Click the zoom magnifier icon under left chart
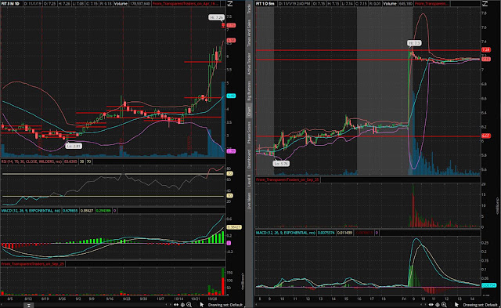The width and height of the screenshot is (501, 308). (189, 305)
